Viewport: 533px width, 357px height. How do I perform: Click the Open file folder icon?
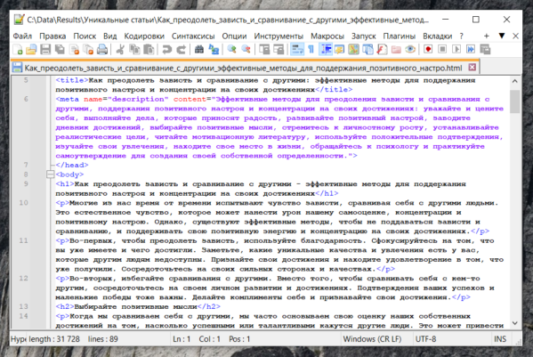(x=31, y=50)
